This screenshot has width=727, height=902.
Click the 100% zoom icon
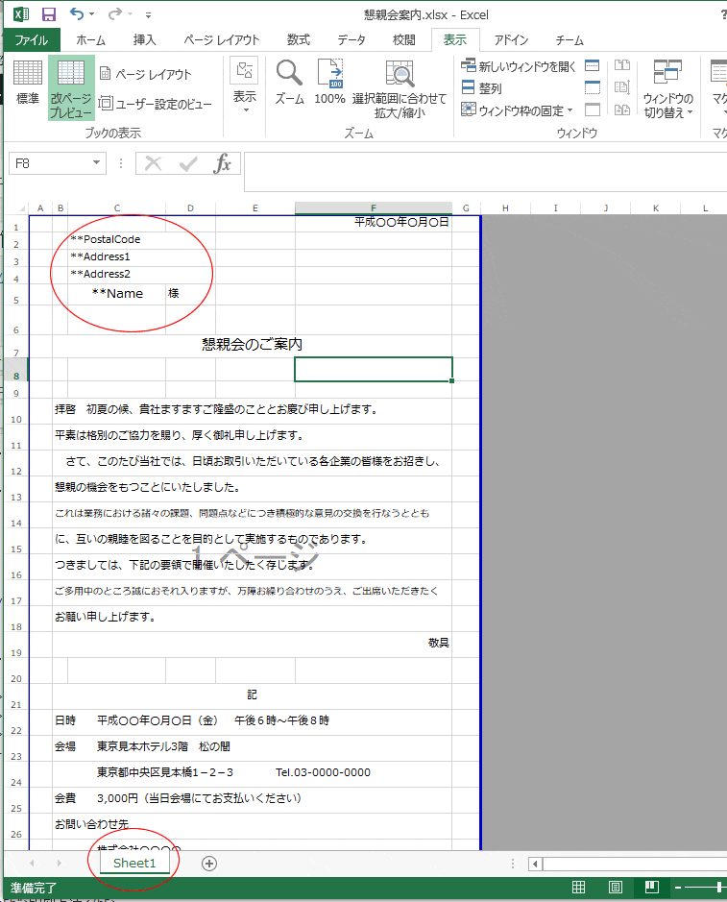point(329,81)
